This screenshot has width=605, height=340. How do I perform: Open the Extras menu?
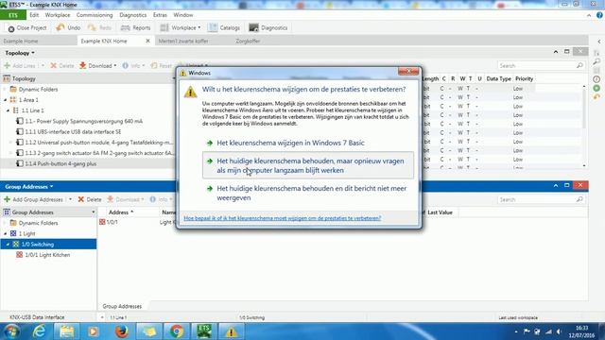point(160,15)
